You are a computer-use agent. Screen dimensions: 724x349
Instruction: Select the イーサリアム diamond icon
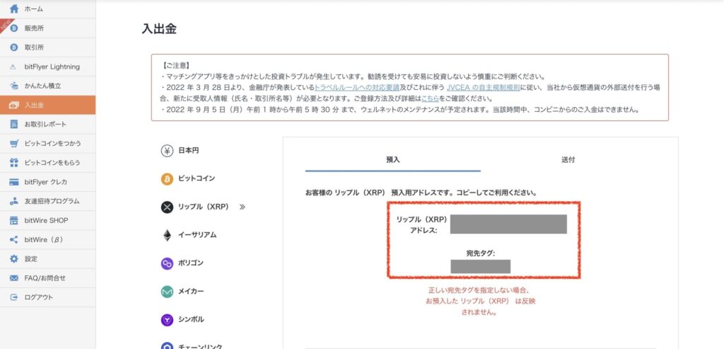167,235
